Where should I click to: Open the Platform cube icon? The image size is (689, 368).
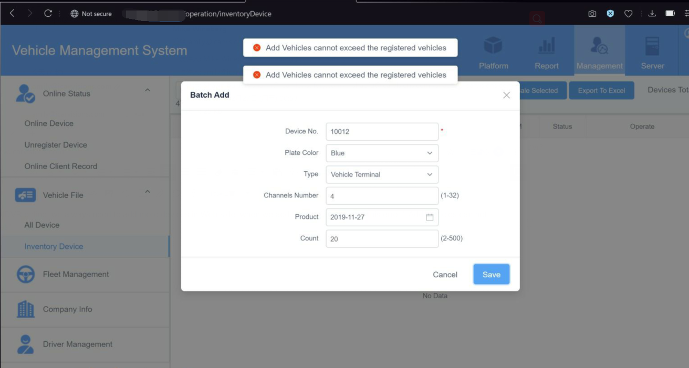coord(493,46)
